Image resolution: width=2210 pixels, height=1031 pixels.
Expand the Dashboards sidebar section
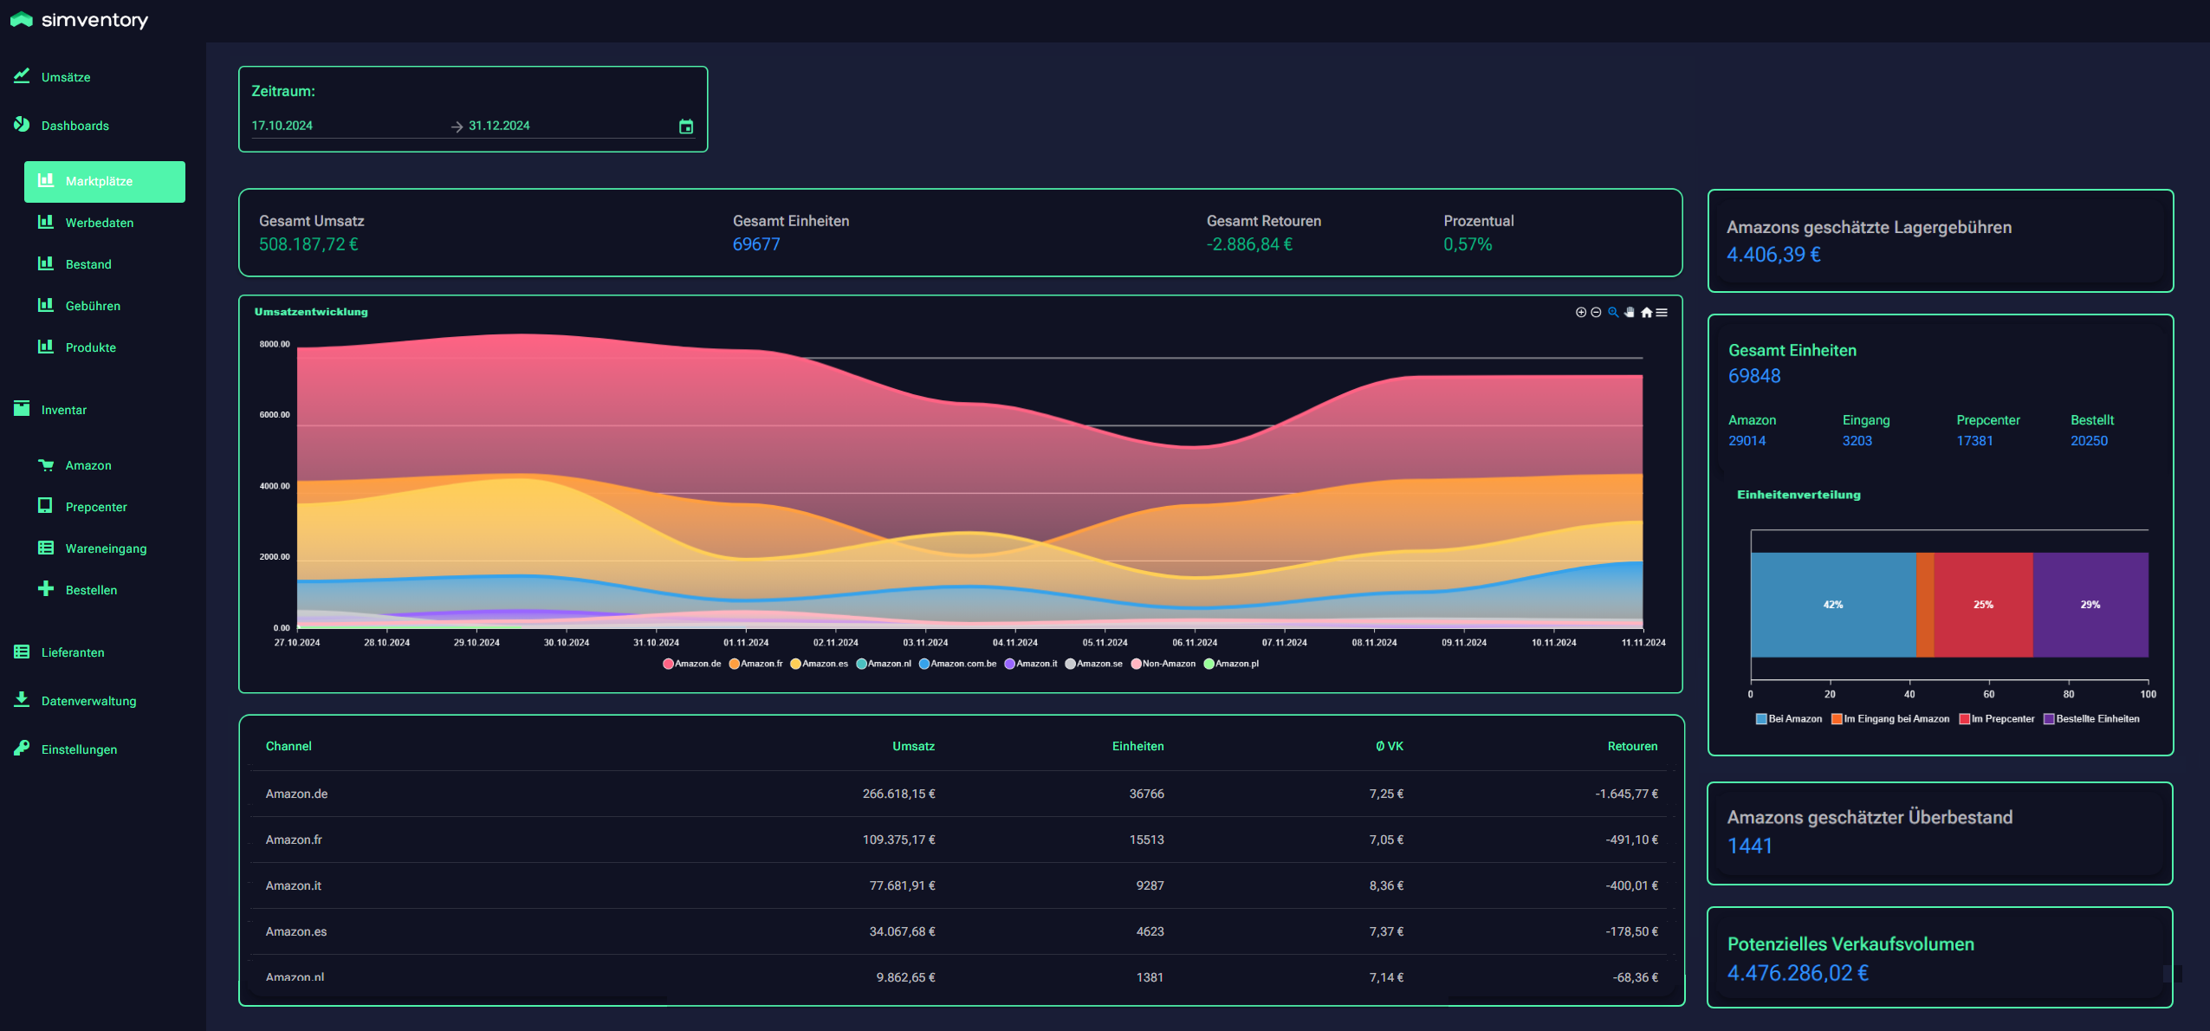click(75, 126)
